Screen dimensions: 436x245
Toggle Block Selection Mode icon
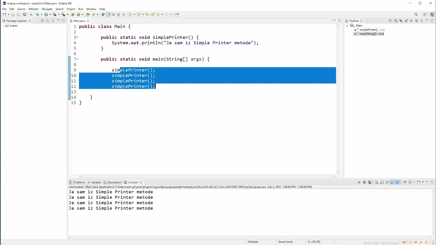tap(119, 15)
